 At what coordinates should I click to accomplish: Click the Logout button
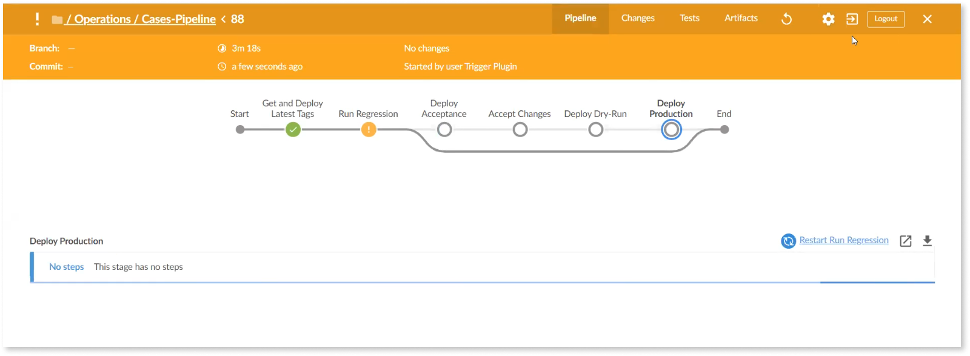click(x=886, y=19)
